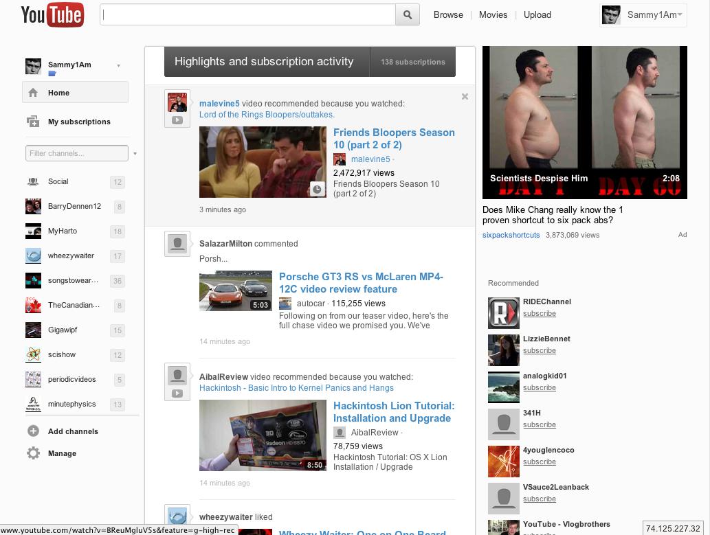Screen dimensions: 710x535
Task: Click malevine5 name under Friends Bloopers title
Action: [370, 159]
